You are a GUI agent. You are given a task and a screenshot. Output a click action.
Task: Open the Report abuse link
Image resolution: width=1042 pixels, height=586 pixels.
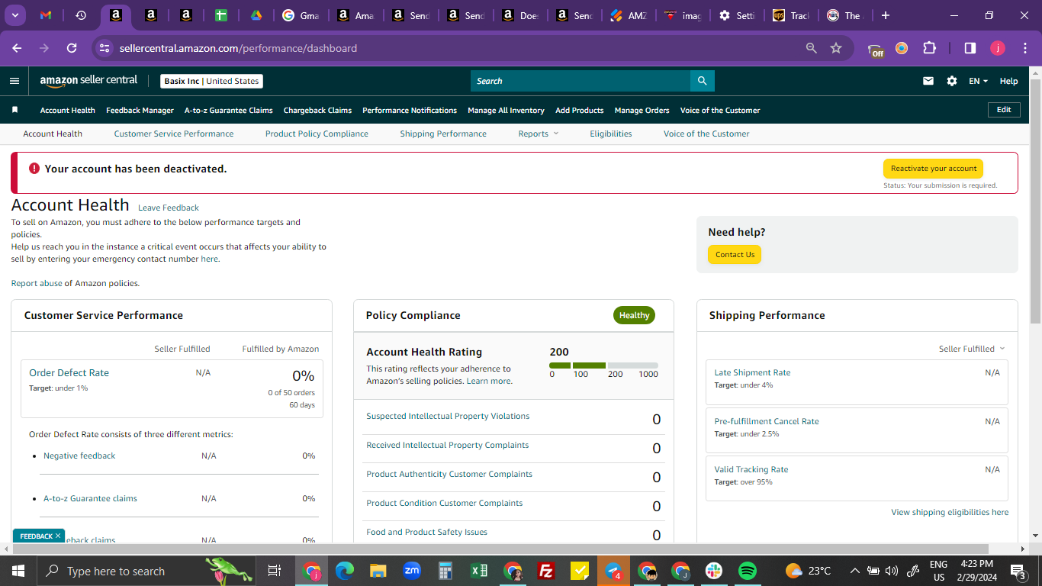pyautogui.click(x=37, y=283)
